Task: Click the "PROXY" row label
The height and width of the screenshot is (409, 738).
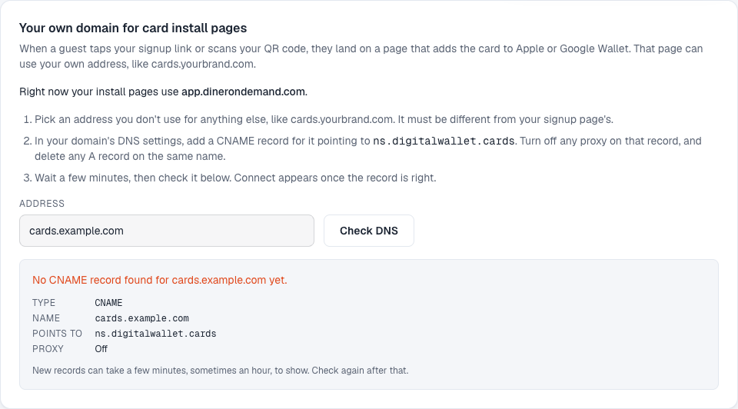Action: click(48, 349)
